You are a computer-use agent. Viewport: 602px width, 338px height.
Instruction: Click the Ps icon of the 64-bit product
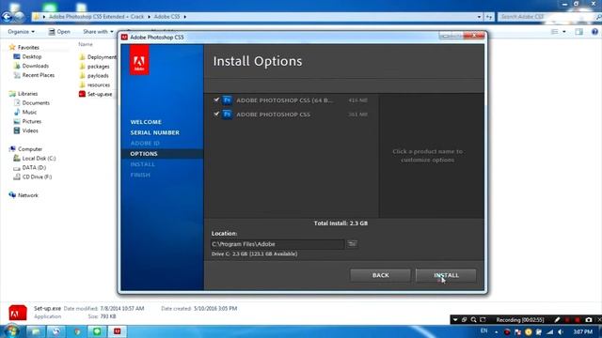227,100
